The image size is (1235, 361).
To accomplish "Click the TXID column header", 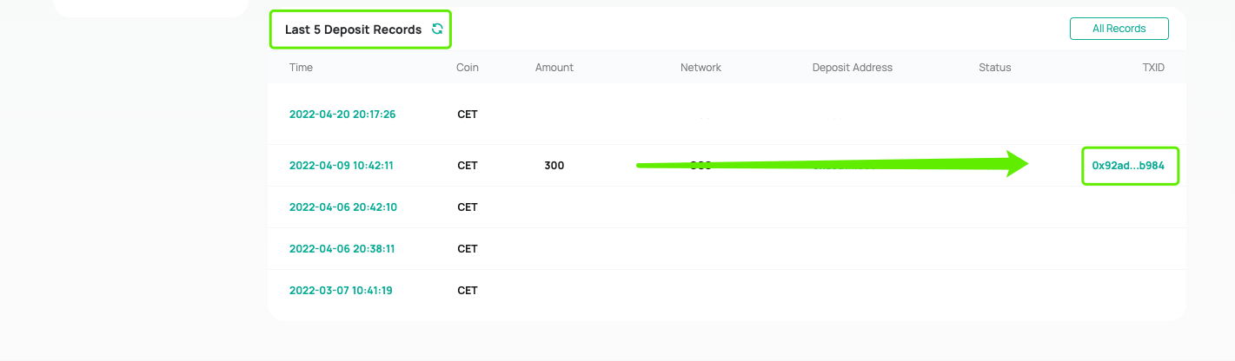I will 1153,68.
